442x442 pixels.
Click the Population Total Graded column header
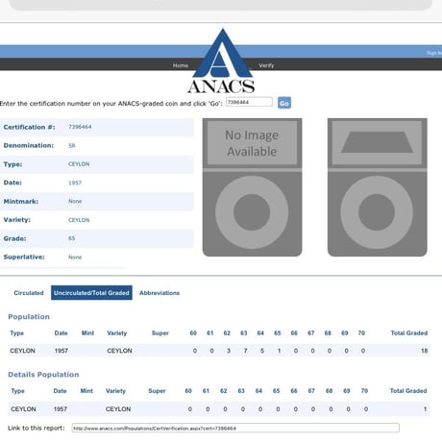pyautogui.click(x=409, y=333)
